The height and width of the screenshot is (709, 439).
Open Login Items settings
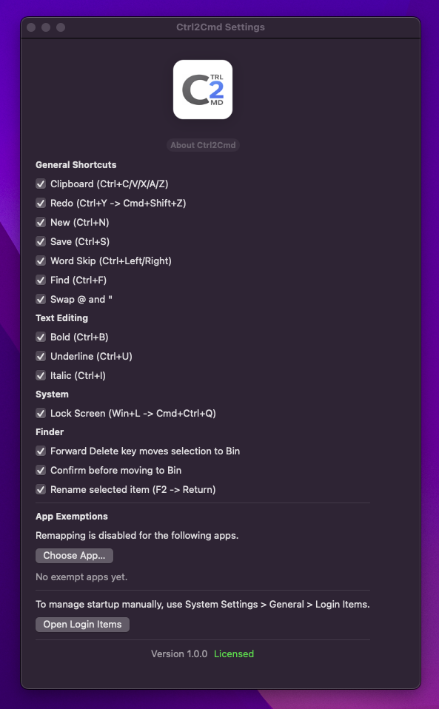coord(82,624)
